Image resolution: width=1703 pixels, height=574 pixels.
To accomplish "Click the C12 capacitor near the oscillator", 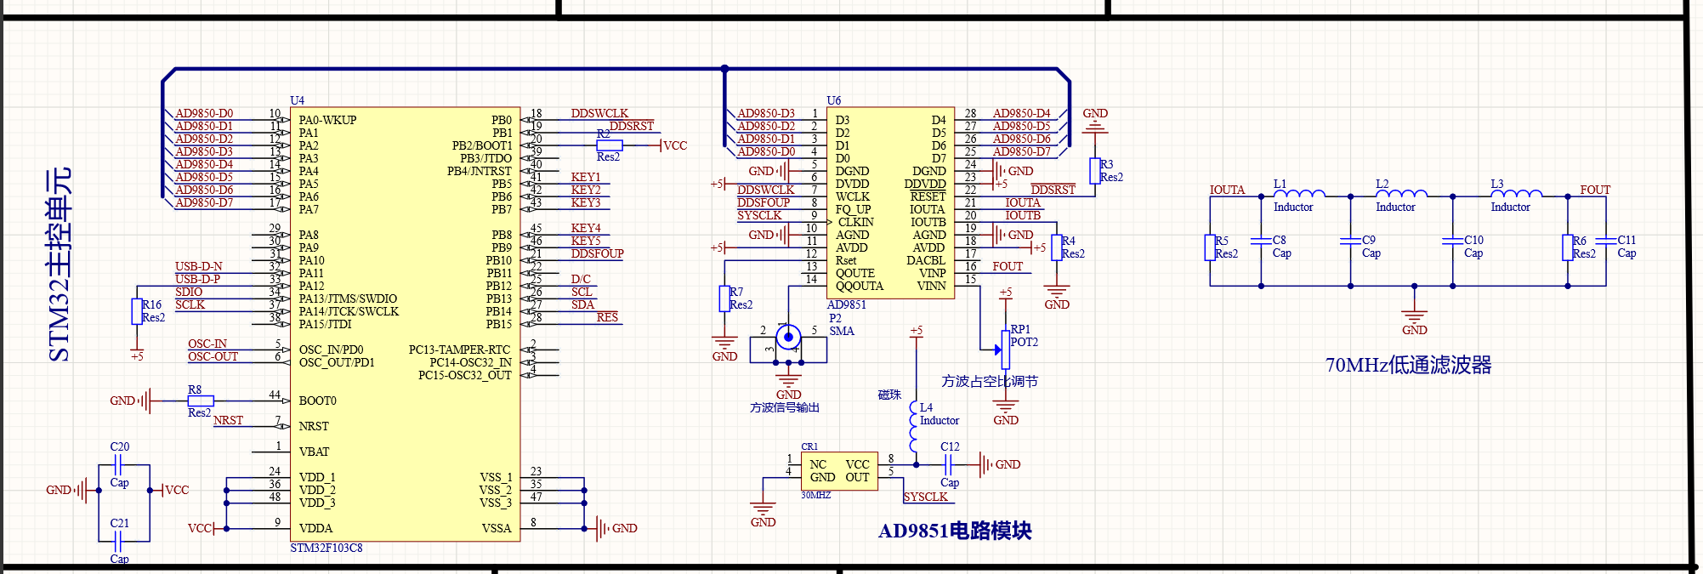I will [x=949, y=464].
